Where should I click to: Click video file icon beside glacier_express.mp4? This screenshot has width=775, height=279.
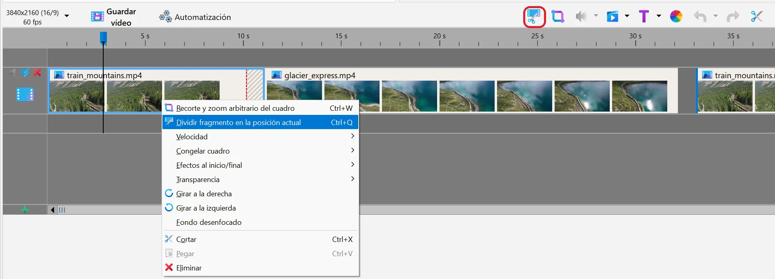click(x=277, y=75)
